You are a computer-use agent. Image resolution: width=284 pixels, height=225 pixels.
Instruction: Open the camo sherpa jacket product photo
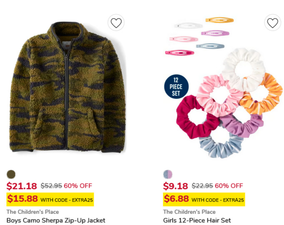click(67, 87)
